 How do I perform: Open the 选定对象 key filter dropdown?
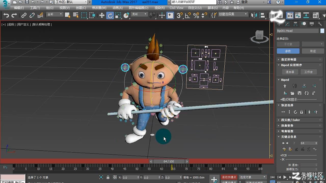tap(252, 177)
